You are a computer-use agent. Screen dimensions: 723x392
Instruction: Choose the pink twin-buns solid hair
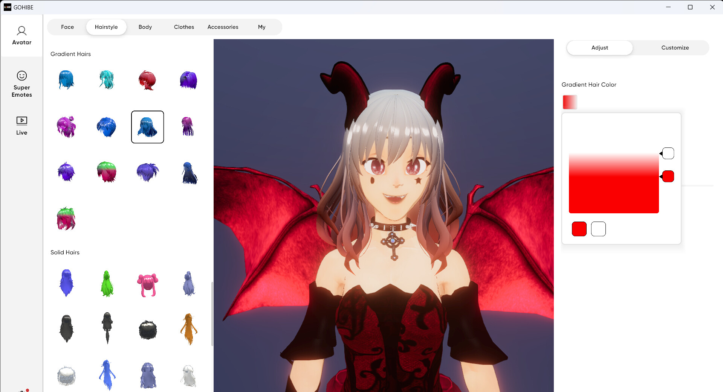click(x=148, y=285)
